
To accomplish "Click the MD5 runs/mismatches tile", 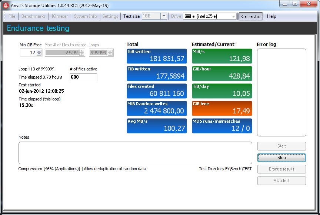I will pyautogui.click(x=222, y=126).
